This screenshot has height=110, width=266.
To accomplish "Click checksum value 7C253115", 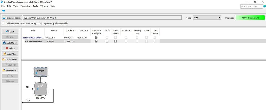I will [x=69, y=42].
